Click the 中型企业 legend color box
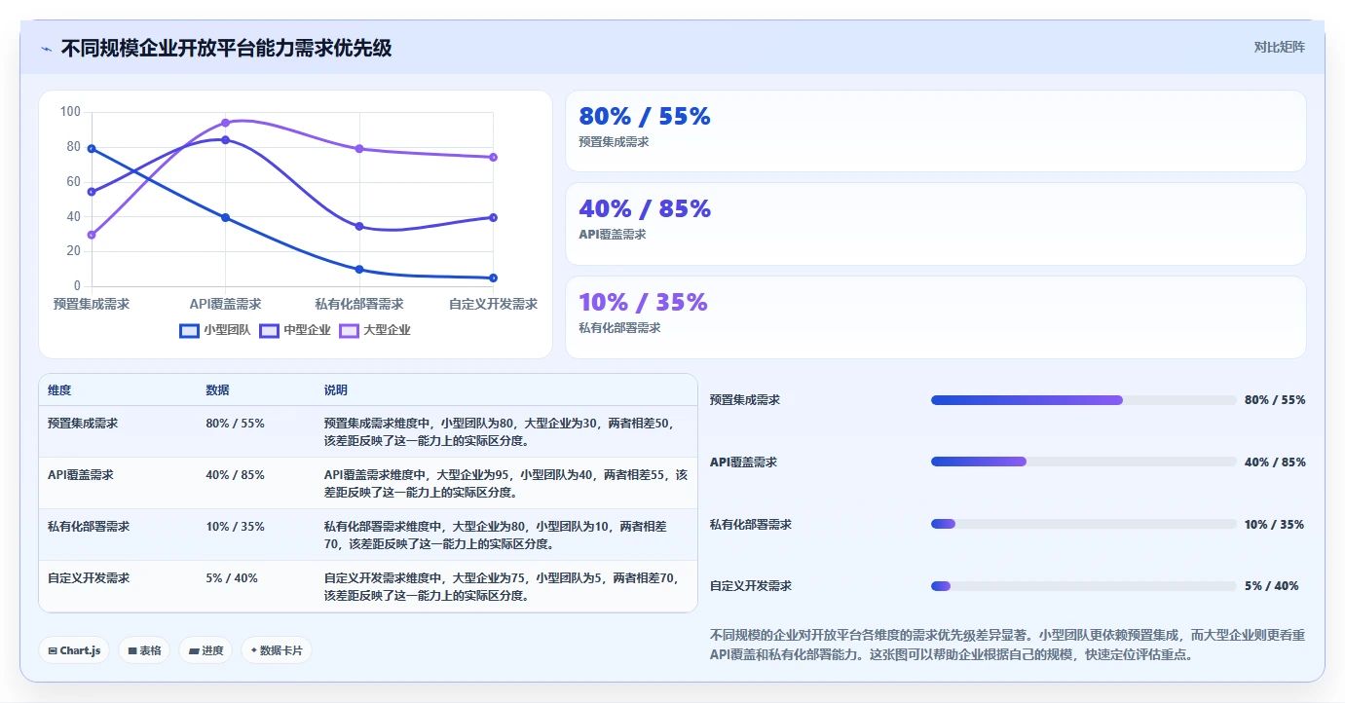1345x703 pixels. coord(270,330)
